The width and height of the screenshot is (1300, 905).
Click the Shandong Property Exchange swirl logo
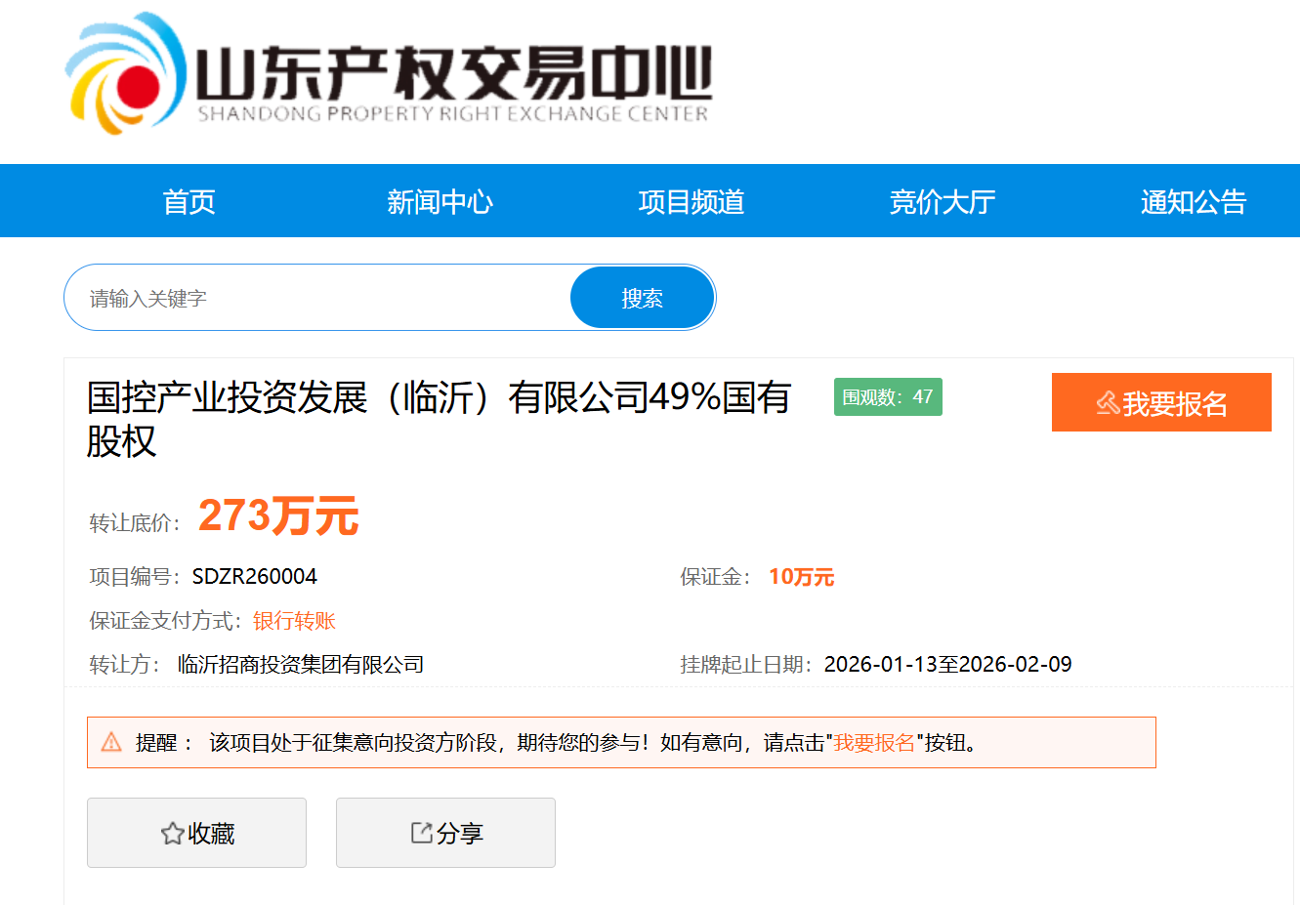[x=125, y=76]
